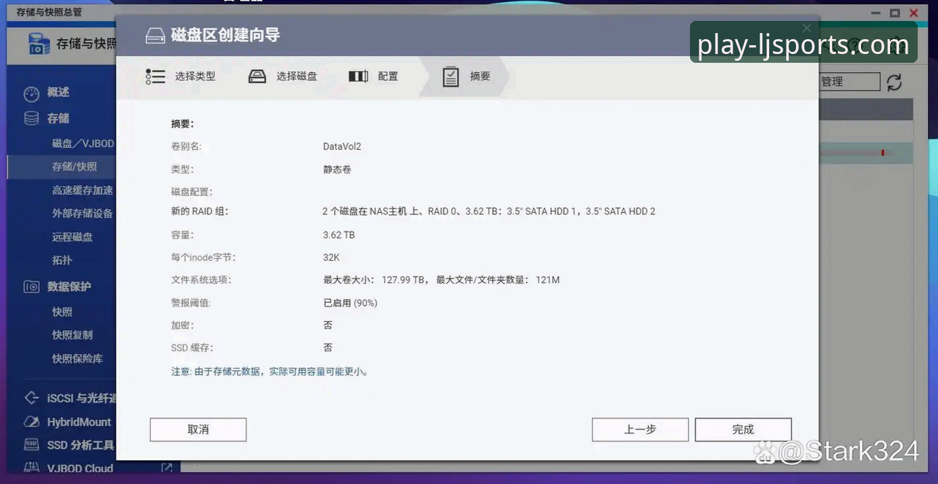Screen dimensions: 938x484
Task: Click the clipboard icon beside 摘要
Action: pyautogui.click(x=451, y=76)
